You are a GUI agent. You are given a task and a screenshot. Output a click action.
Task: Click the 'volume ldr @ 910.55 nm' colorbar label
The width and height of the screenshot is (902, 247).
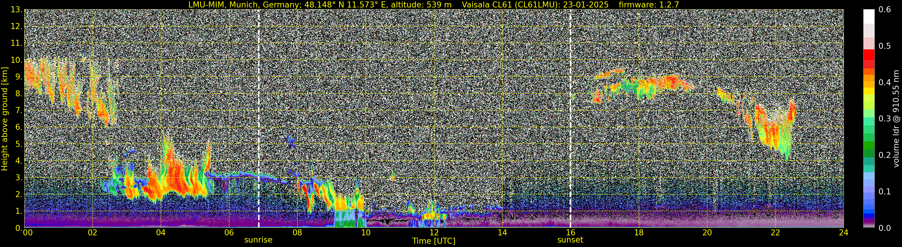(896, 119)
